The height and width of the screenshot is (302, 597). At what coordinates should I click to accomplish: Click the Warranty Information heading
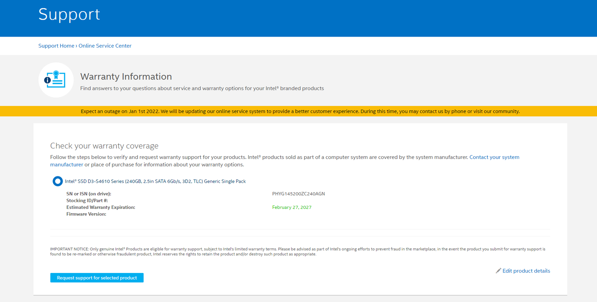pos(126,76)
